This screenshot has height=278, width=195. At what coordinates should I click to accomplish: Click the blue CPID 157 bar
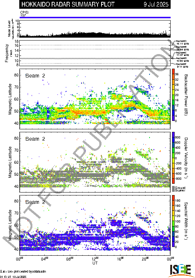tap(95, 18)
